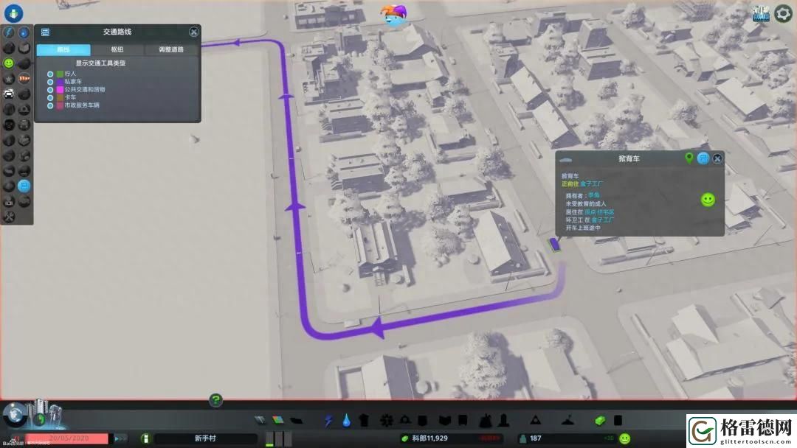Image resolution: width=797 pixels, height=448 pixels.
Task: Click the green 行人 color swatch
Action: point(60,74)
